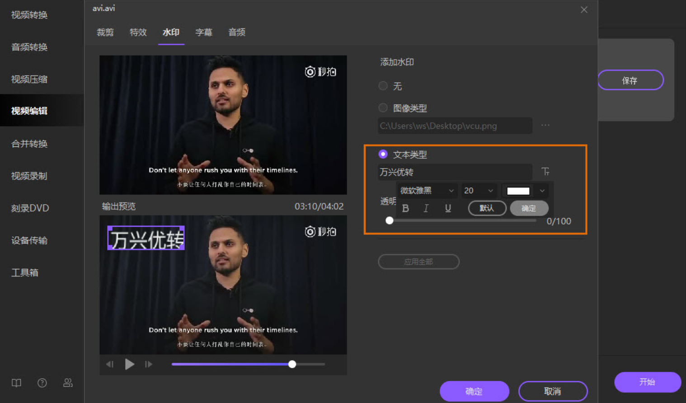Open the 微软雅黑 font dropdown
The image size is (686, 403).
click(427, 191)
